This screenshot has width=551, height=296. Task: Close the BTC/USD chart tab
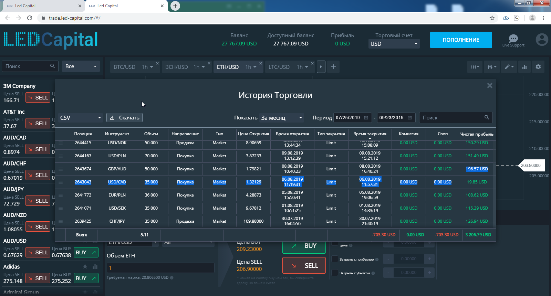pos(157,63)
